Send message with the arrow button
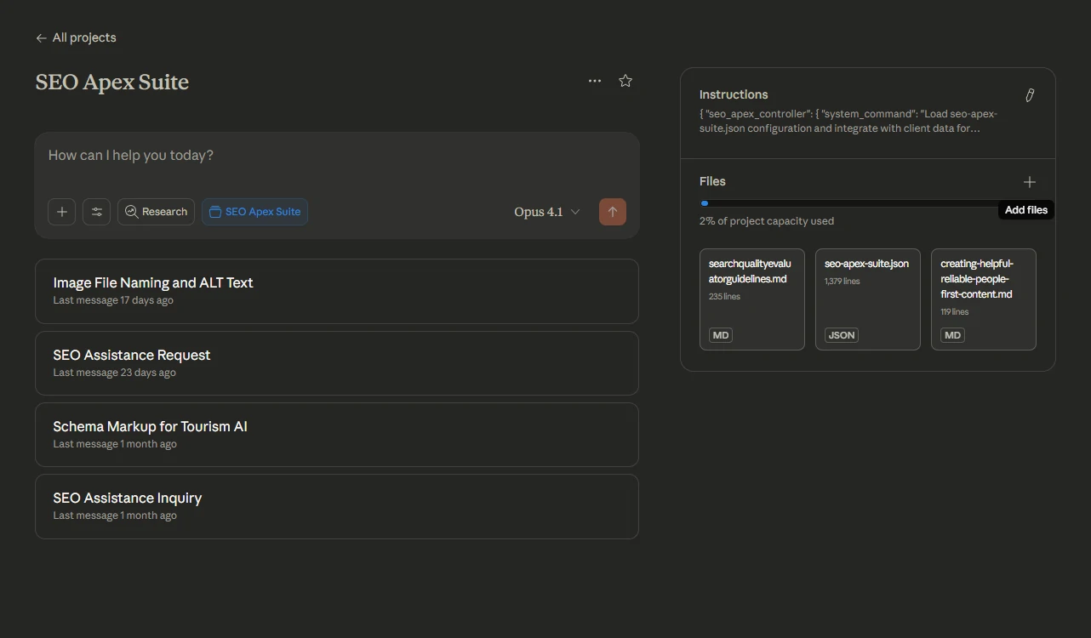 pos(613,212)
